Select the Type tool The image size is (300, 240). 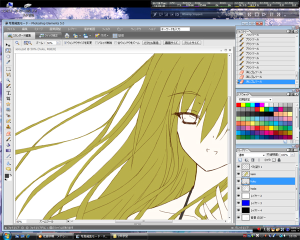[8, 93]
